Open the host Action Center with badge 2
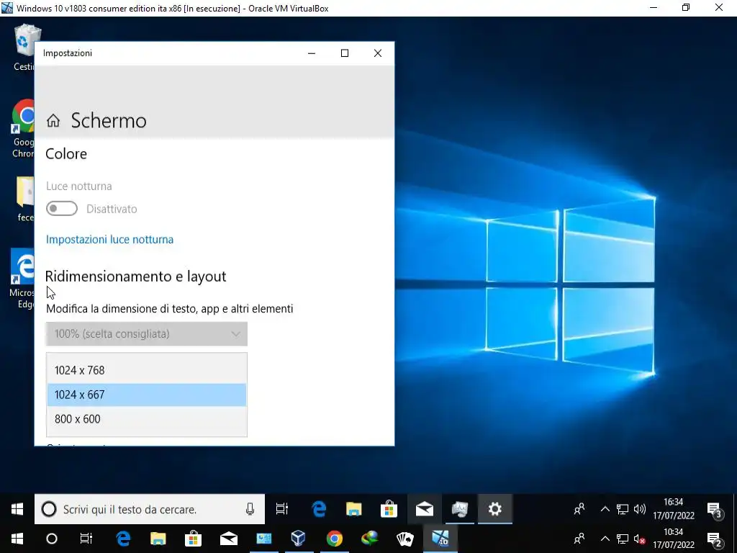The width and height of the screenshot is (737, 553). (x=715, y=540)
